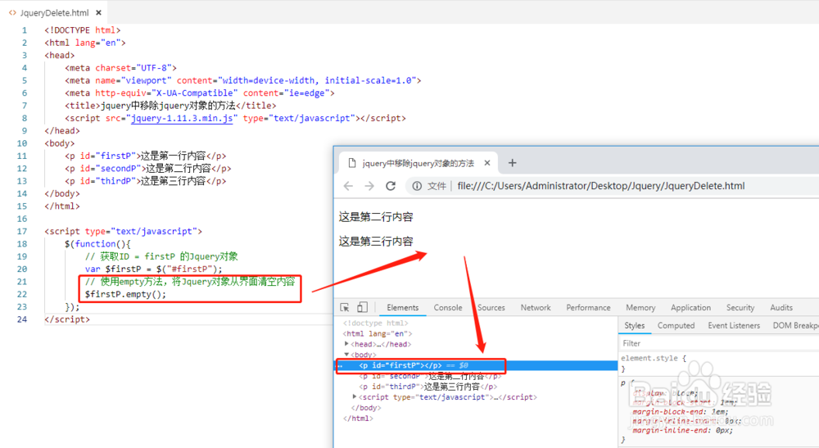This screenshot has height=448, width=819.
Task: Switch to the Network tab
Action: pos(536,308)
